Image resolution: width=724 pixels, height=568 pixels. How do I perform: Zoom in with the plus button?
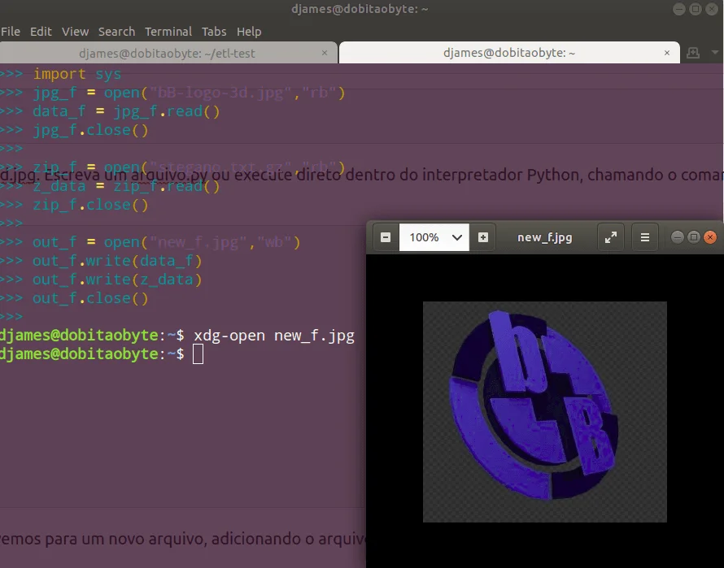[x=483, y=237]
